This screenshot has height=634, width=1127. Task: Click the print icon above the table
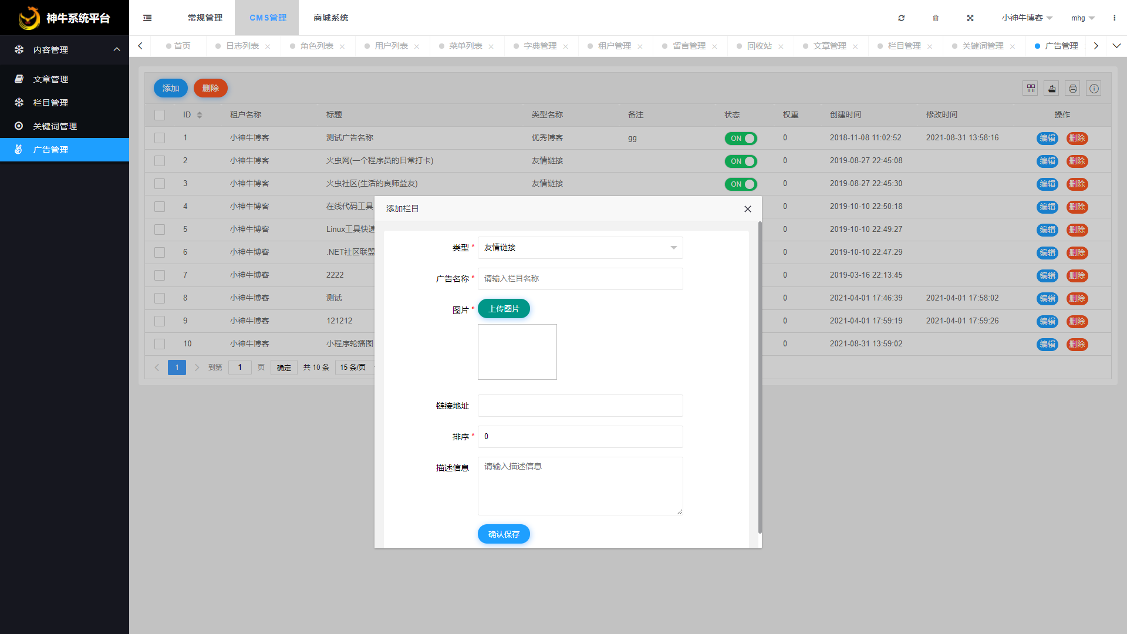(1072, 88)
